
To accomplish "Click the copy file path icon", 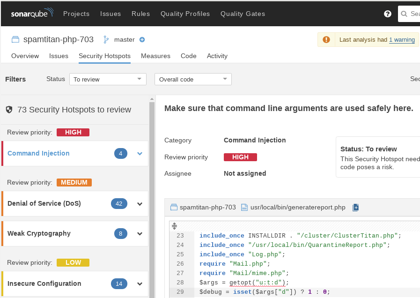I will tap(355, 207).
